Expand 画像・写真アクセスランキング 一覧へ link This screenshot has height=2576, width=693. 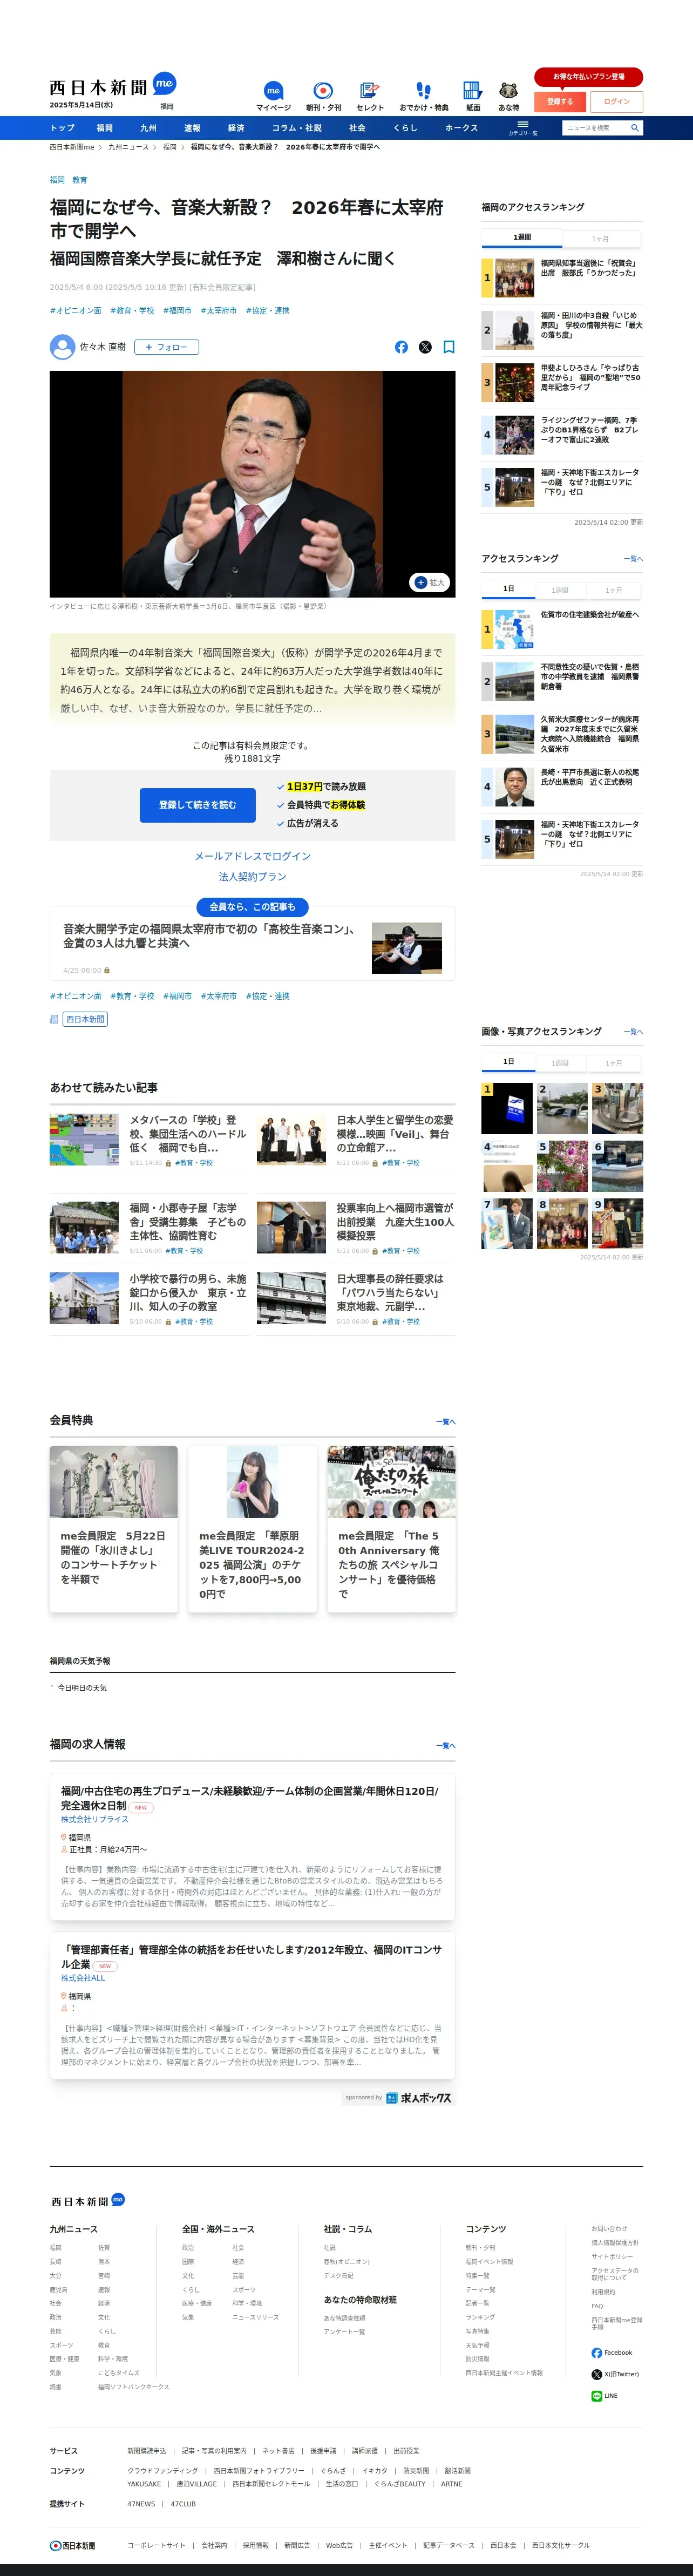(x=633, y=1031)
